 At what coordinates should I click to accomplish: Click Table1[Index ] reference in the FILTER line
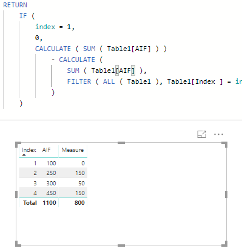pyautogui.click(x=195, y=81)
